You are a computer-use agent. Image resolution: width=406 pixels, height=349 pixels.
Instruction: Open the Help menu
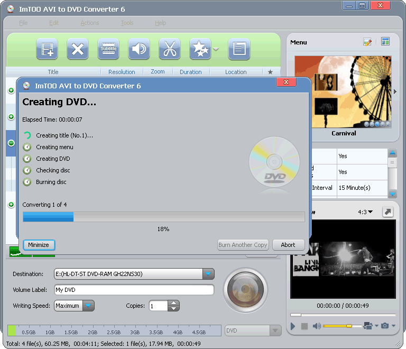tap(161, 23)
